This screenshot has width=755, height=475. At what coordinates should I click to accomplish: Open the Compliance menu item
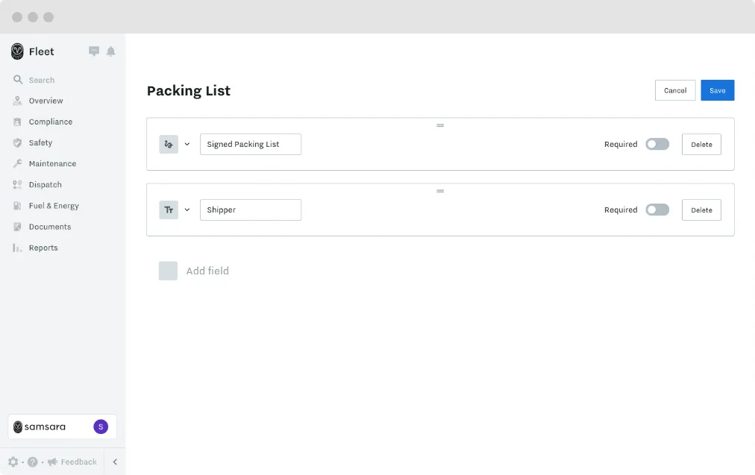(51, 122)
